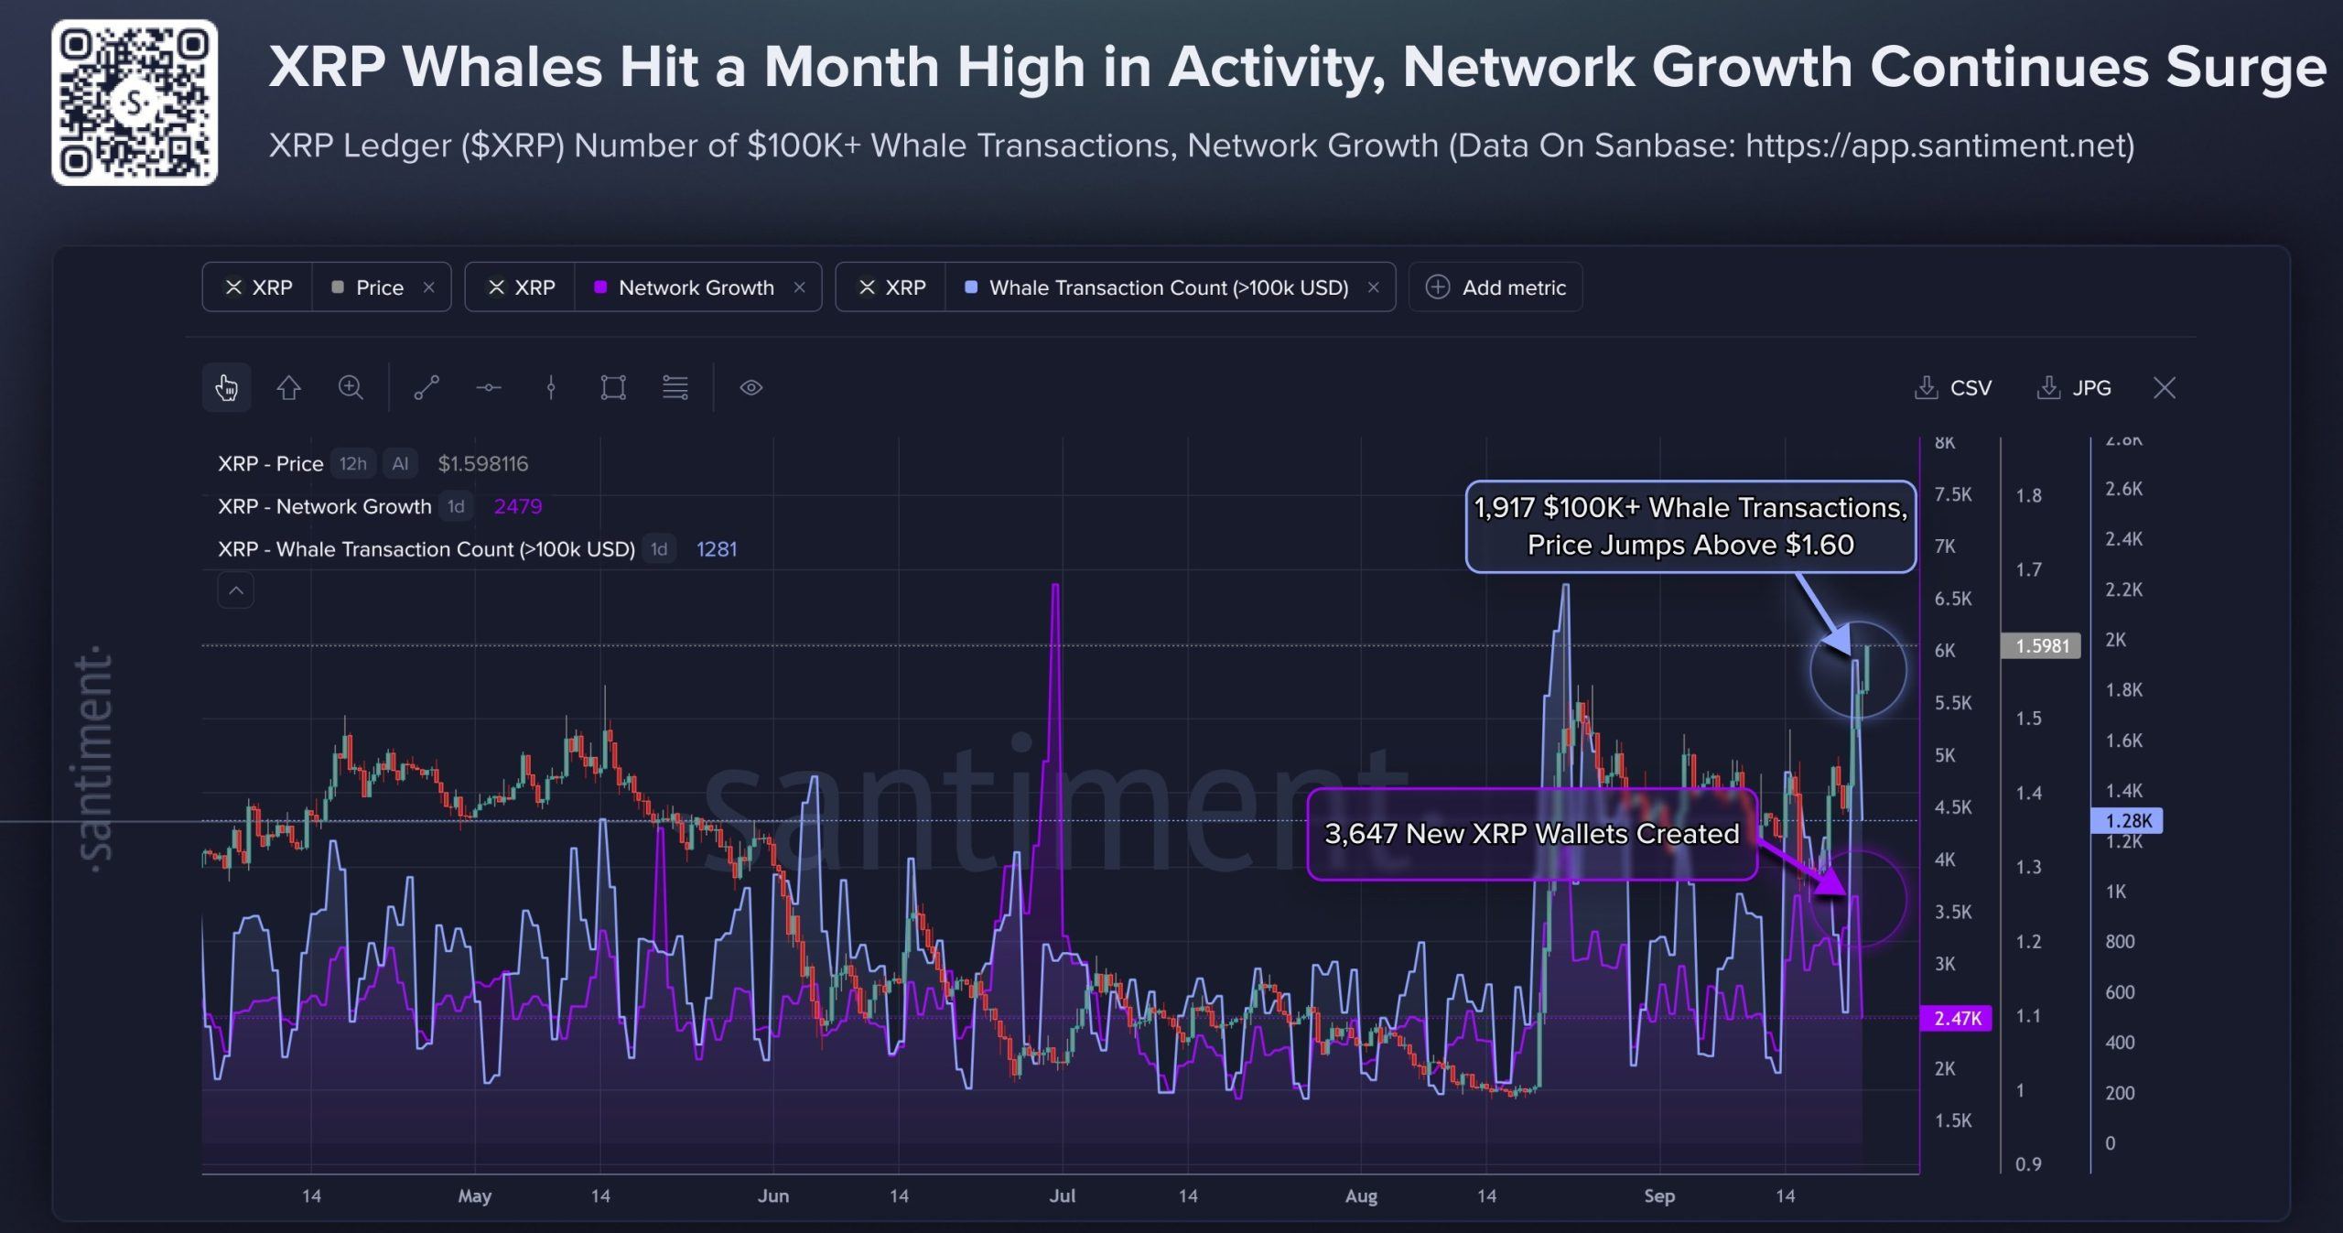Image resolution: width=2343 pixels, height=1233 pixels.
Task: Click the 1281 whale count value
Action: 717,549
